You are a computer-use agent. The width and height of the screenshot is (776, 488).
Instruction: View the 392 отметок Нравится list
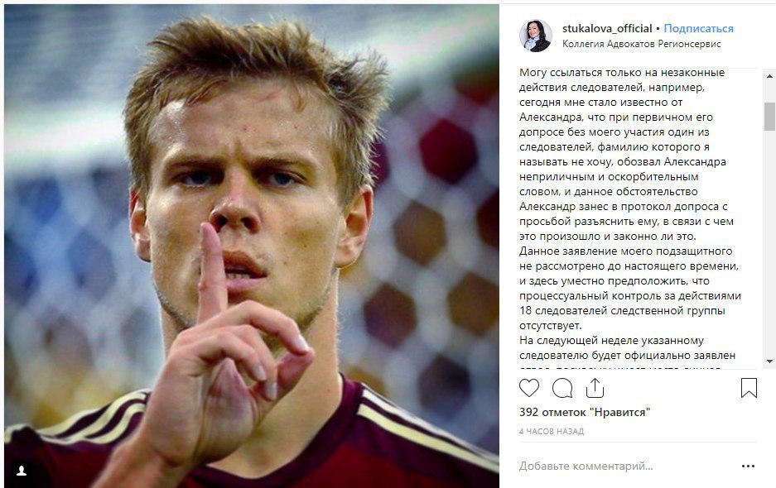[x=585, y=413]
